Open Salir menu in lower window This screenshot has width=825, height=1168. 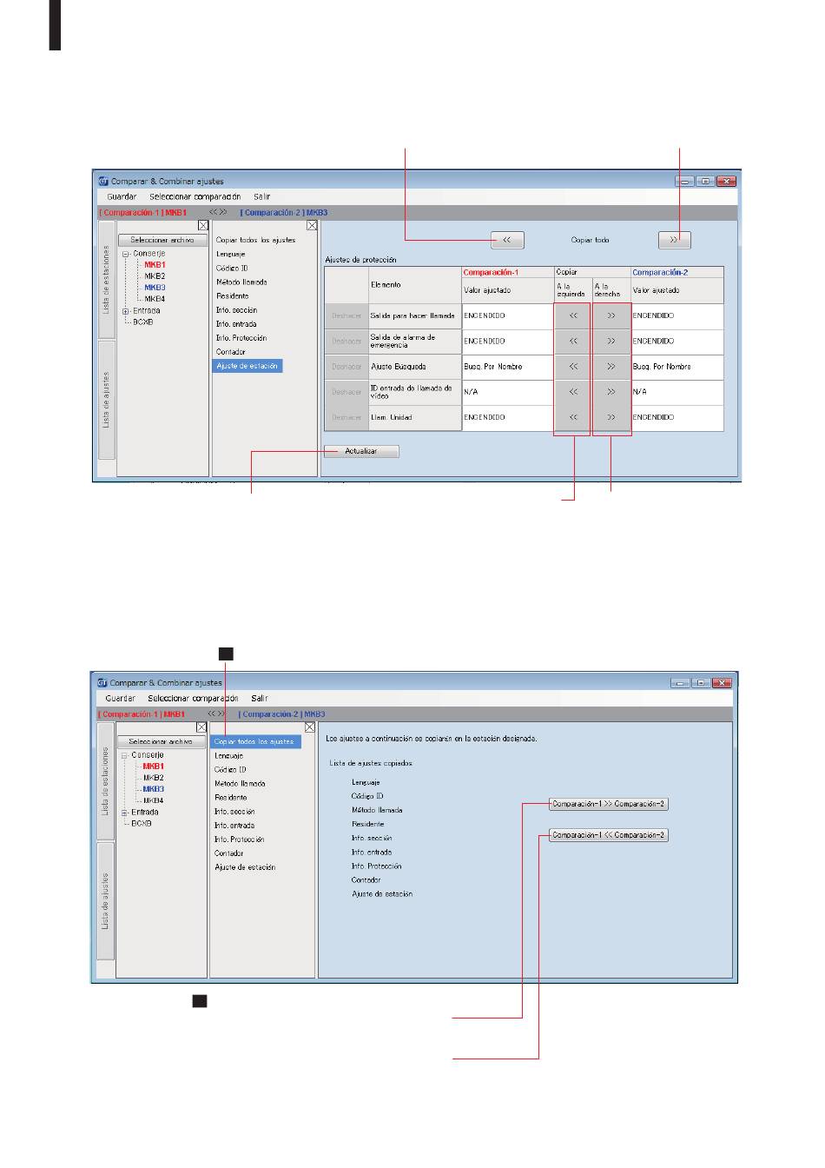[x=260, y=699]
